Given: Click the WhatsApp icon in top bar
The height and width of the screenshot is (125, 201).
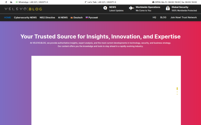Looking at the screenshot, I should [x=17, y=2].
